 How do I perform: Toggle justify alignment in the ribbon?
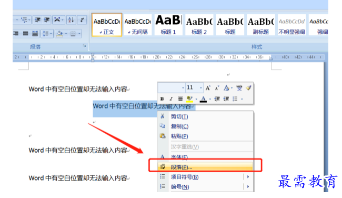(26, 33)
